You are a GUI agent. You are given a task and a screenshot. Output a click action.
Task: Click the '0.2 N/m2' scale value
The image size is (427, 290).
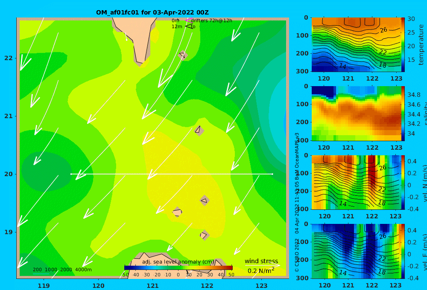(x=261, y=271)
